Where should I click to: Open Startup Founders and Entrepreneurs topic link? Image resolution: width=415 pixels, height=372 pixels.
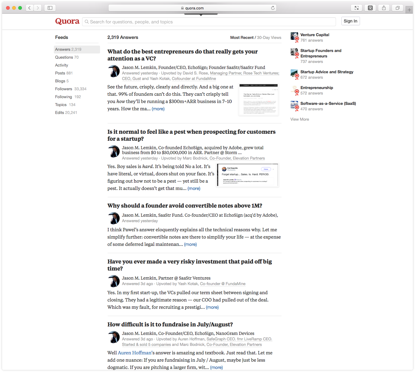tap(321, 53)
